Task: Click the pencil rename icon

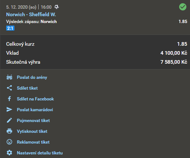Action: [x=9, y=120]
